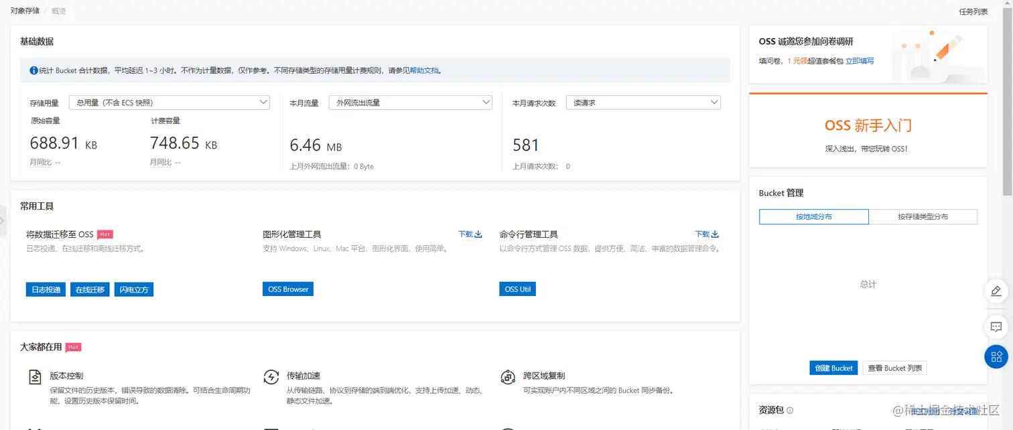Click the 传输加速 (Transfer Acceleration) icon
Viewport: 1013px width, 430px height.
[271, 376]
